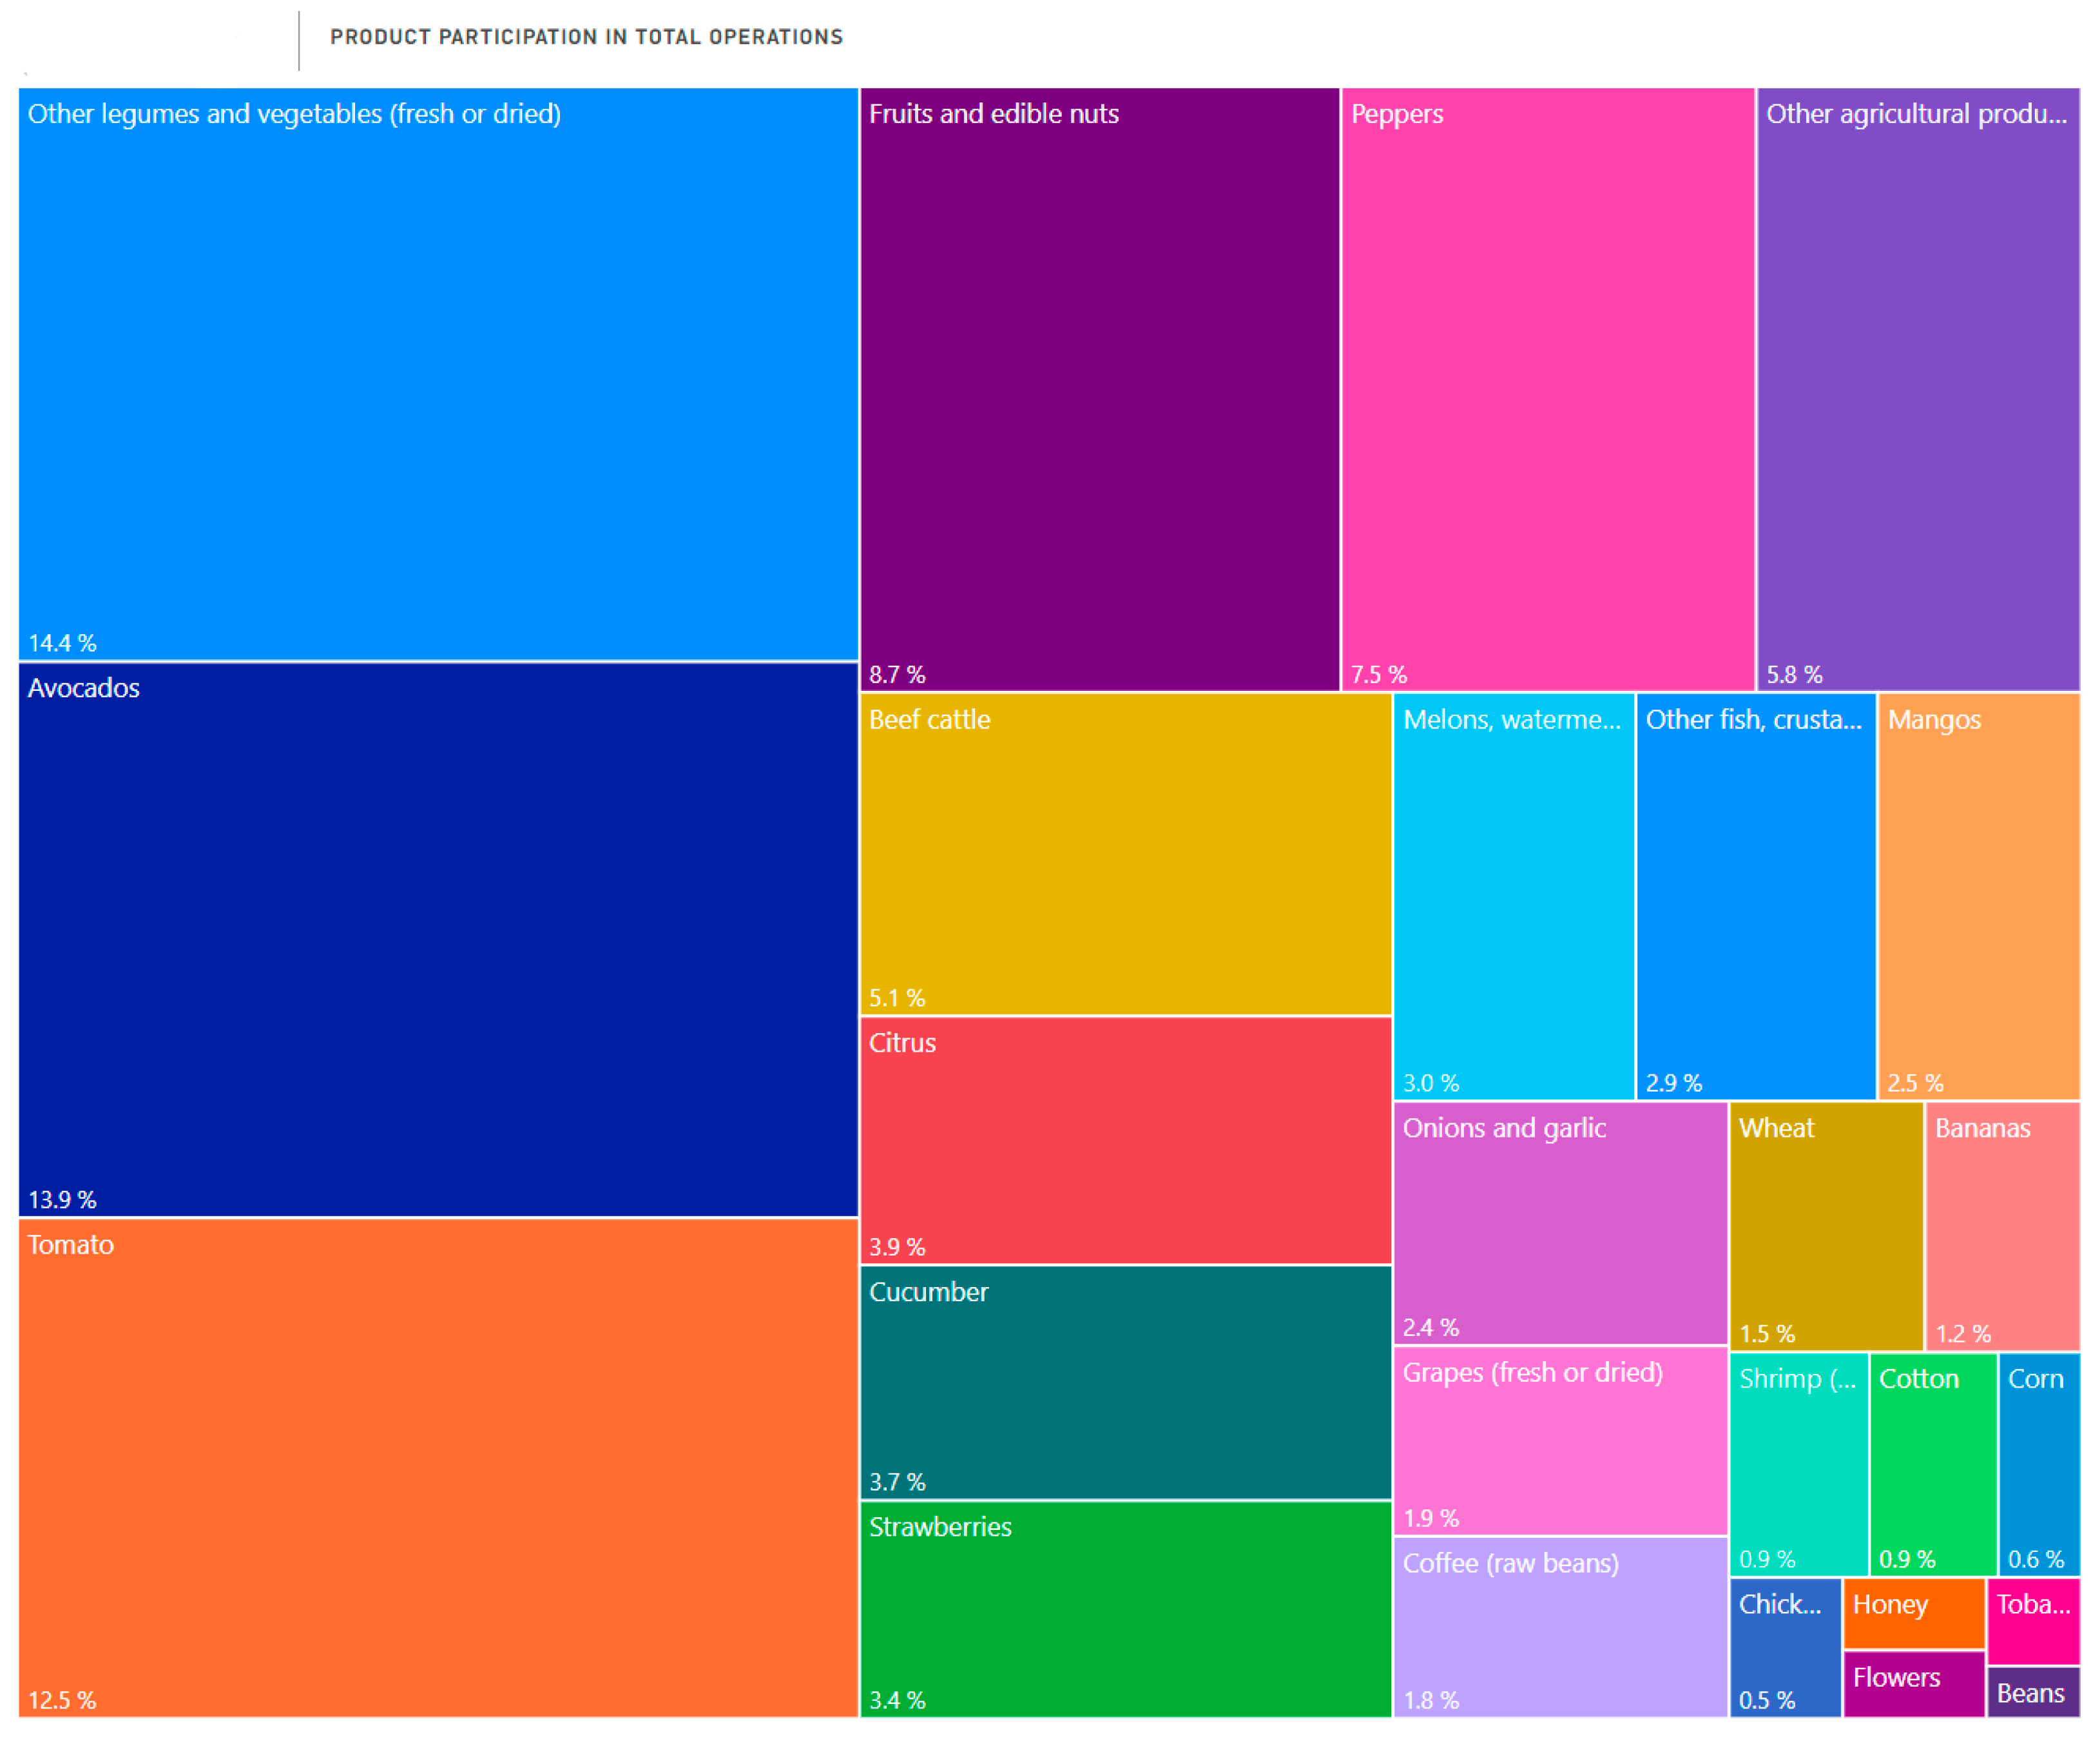Click the Avocados treemap tile

pyautogui.click(x=438, y=940)
